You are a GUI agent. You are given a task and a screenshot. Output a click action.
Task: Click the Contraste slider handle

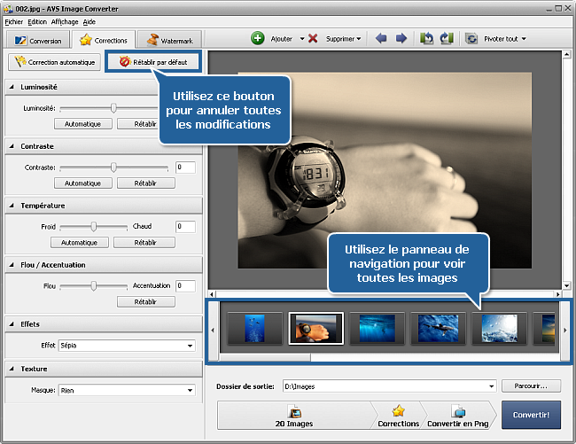[113, 167]
